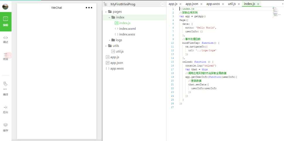
Task: Collapse the pages folder arrow
Action: (x=106, y=12)
